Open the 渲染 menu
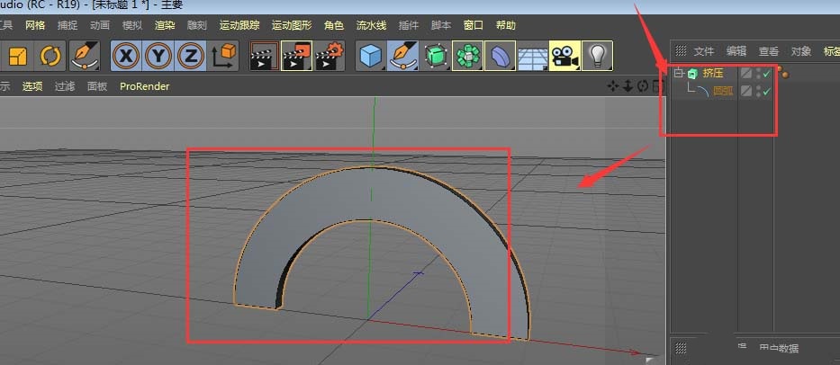The image size is (840, 365). [165, 25]
